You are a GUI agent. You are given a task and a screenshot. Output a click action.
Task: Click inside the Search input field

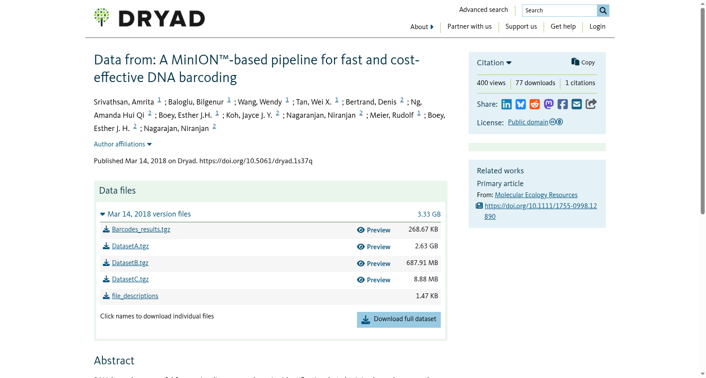(x=560, y=11)
